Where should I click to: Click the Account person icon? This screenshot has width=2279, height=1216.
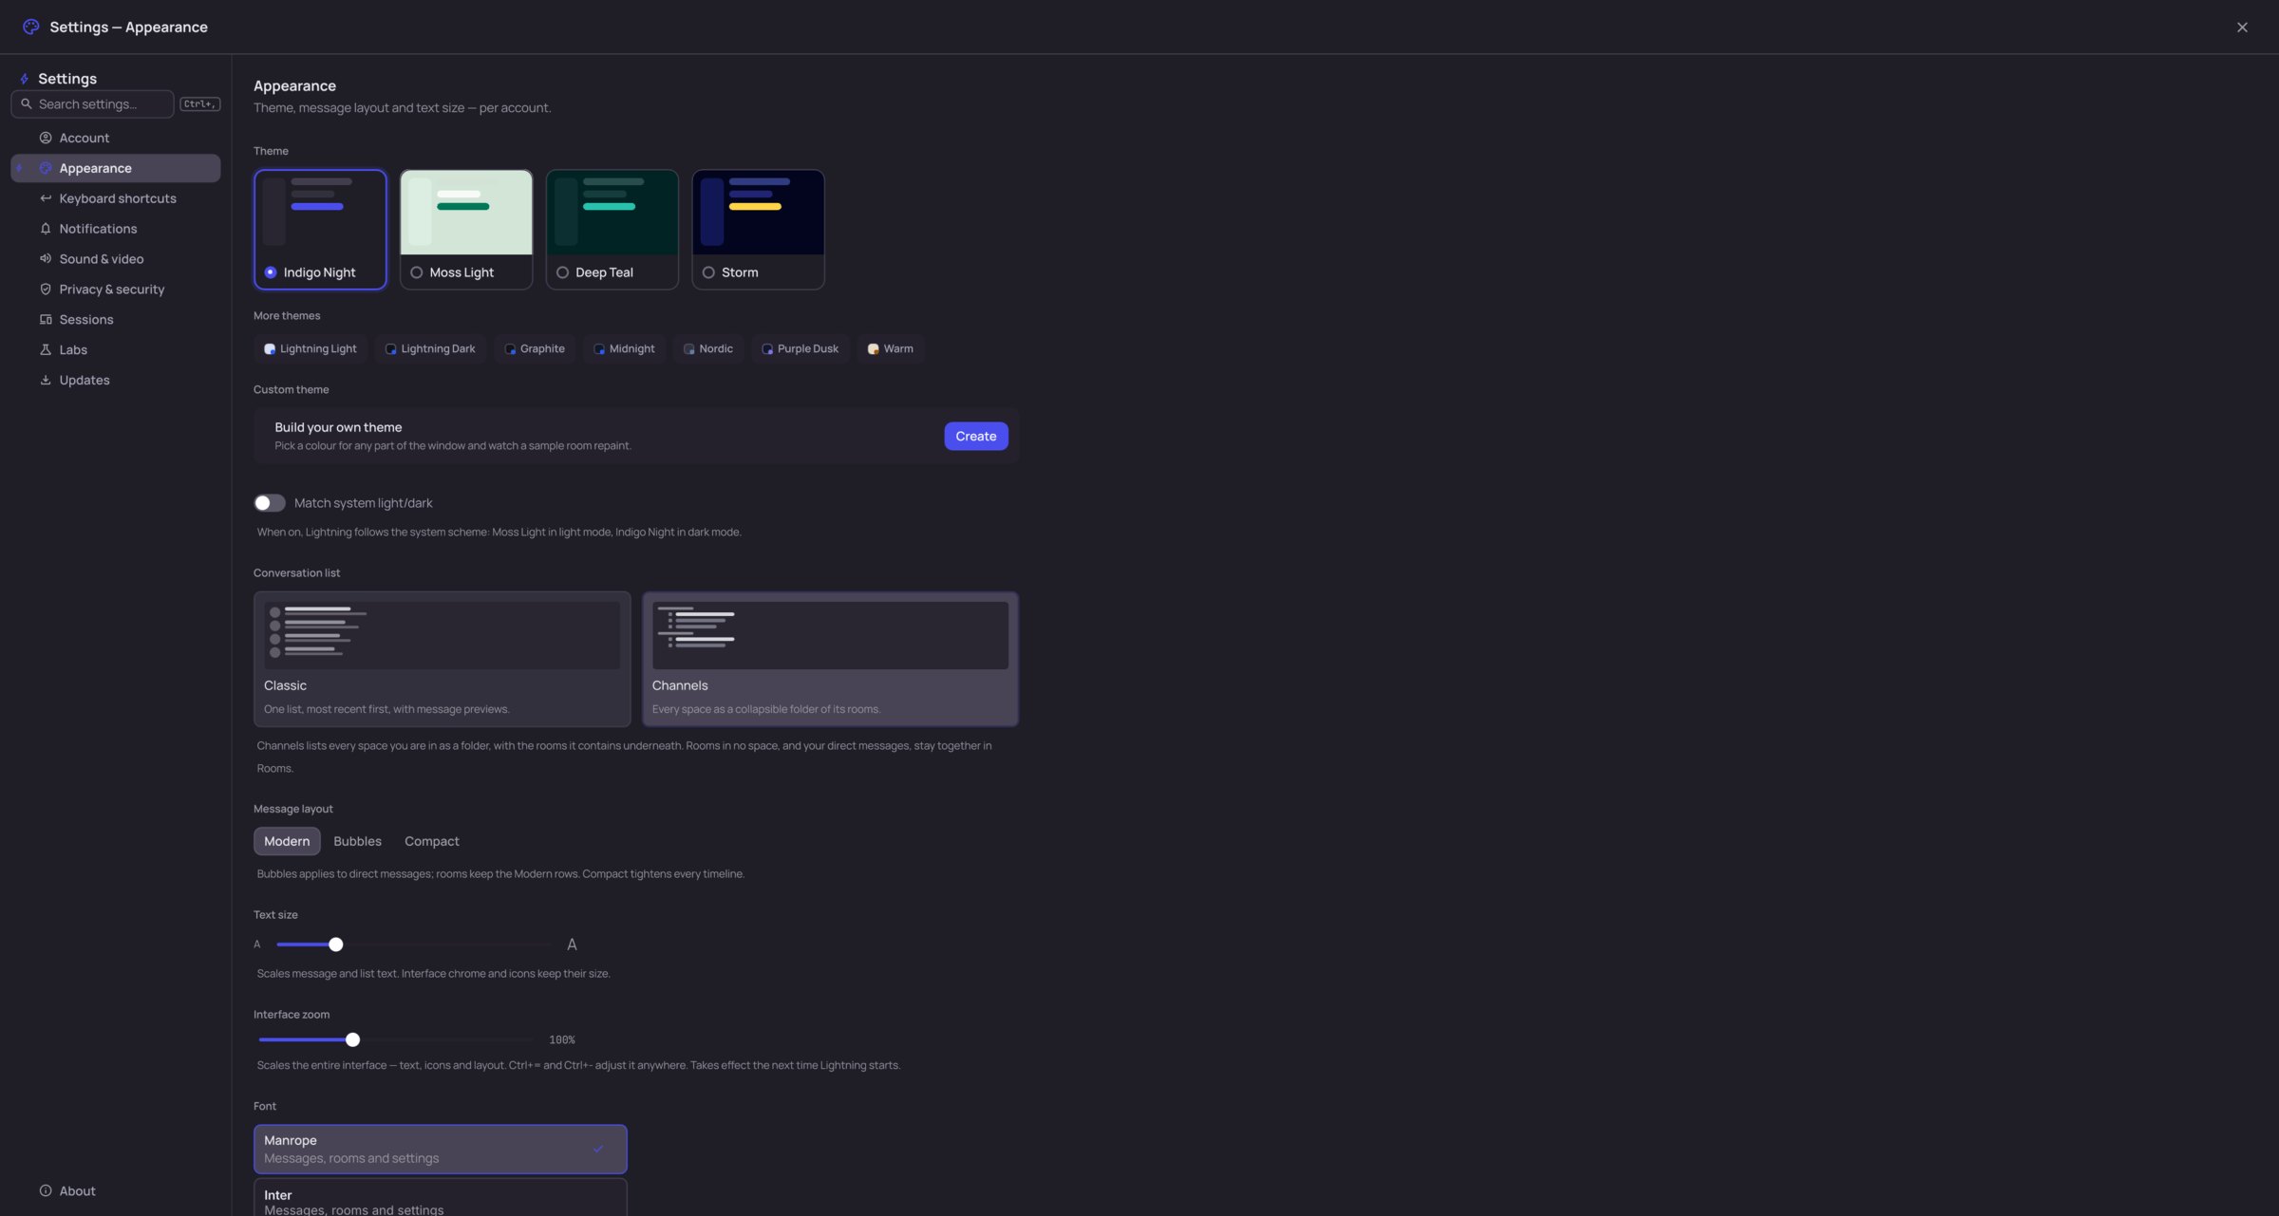[x=46, y=139]
